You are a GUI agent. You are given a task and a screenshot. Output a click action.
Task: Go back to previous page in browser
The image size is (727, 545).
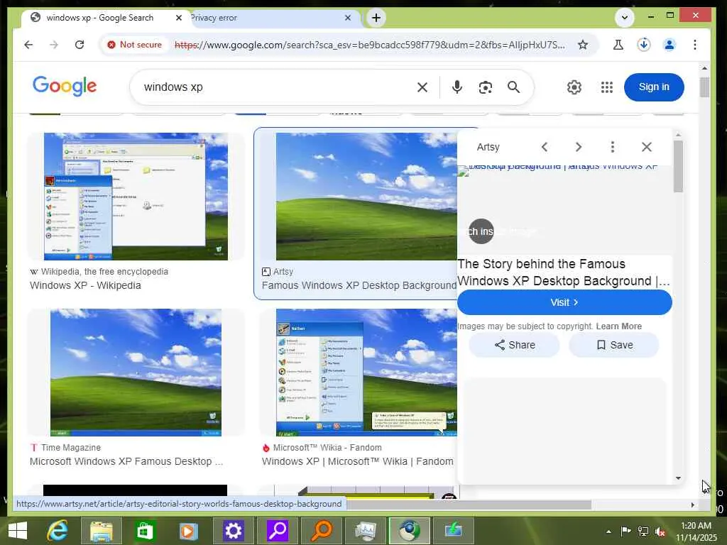[28, 45]
